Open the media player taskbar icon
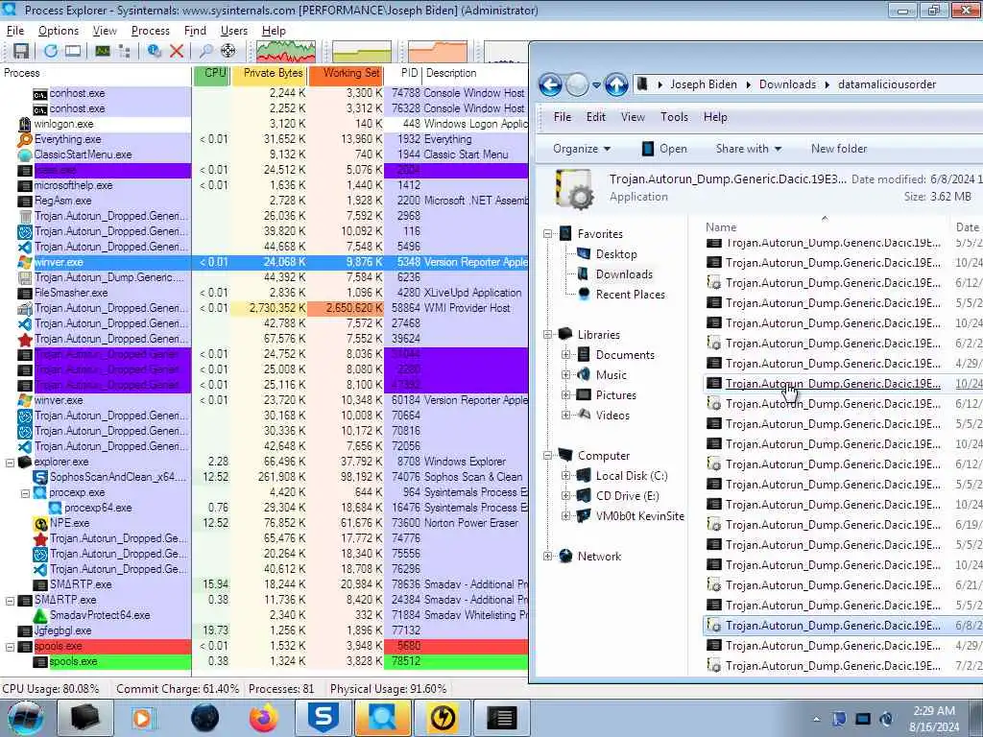 point(143,718)
